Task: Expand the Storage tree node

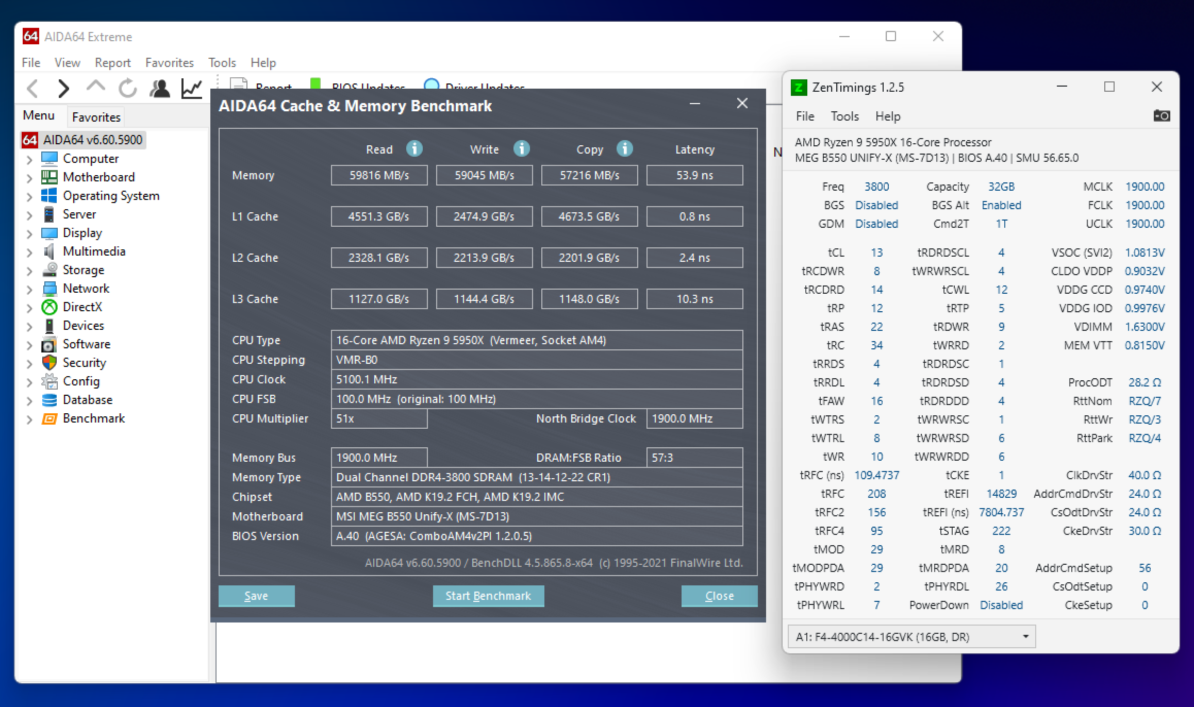Action: (29, 271)
